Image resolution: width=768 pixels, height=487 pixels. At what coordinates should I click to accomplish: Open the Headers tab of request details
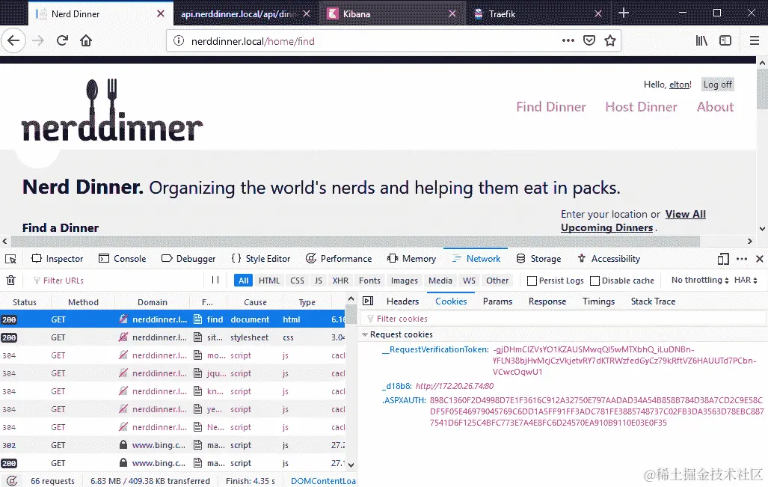click(402, 301)
